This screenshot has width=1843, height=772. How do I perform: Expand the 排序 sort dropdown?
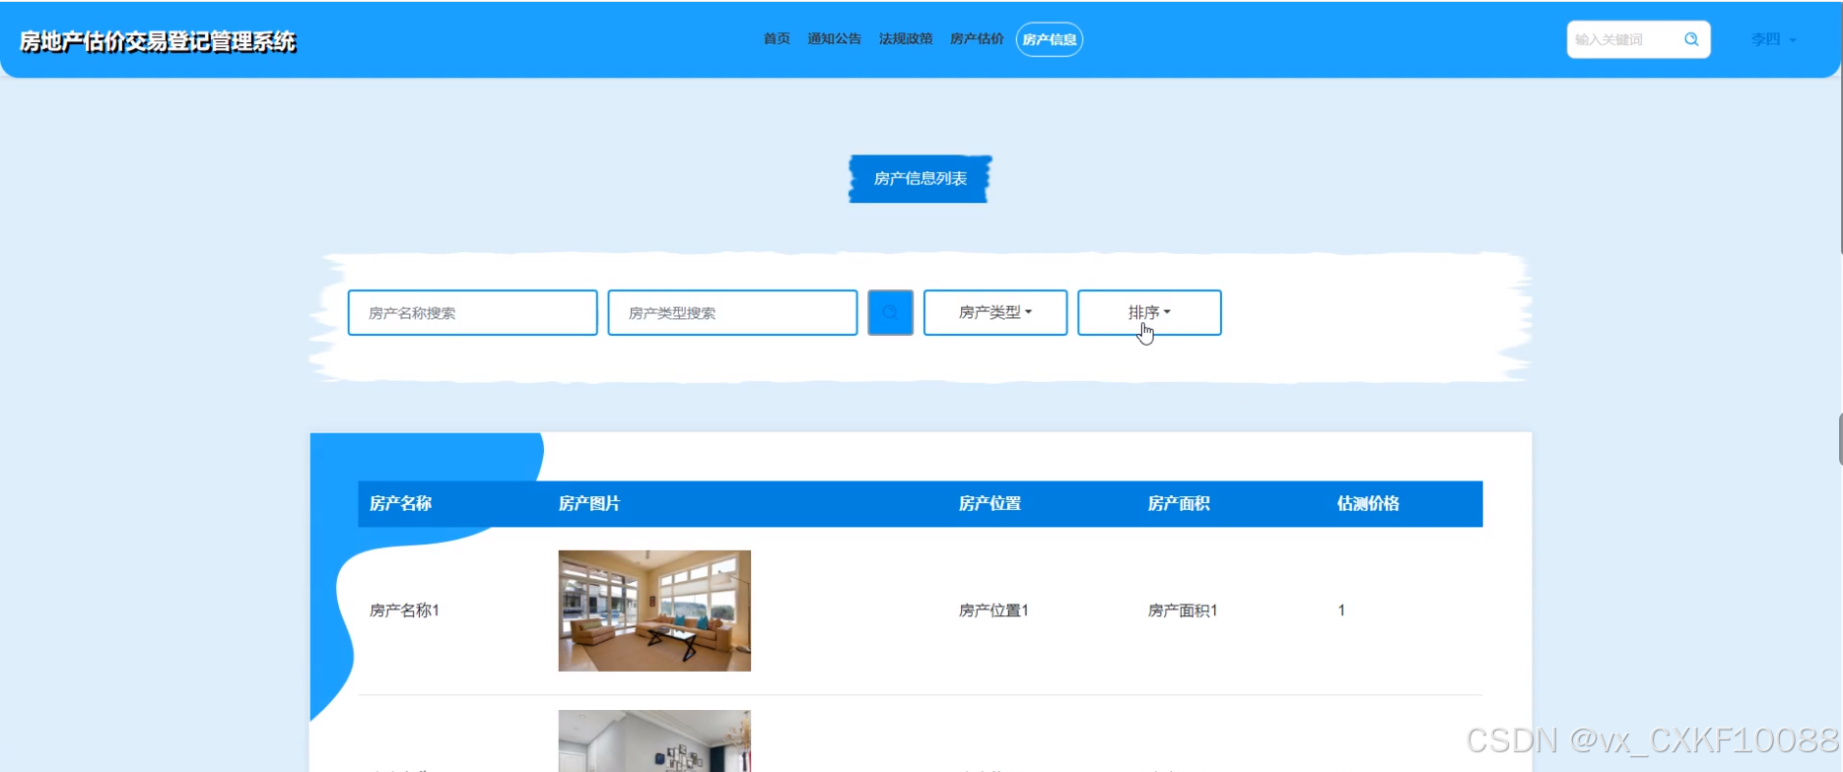click(x=1149, y=312)
